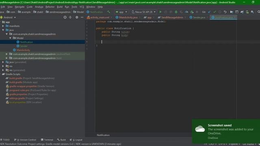This screenshot has width=260, height=146.
Task: Click the Make Project hammer icon
Action: point(108,12)
